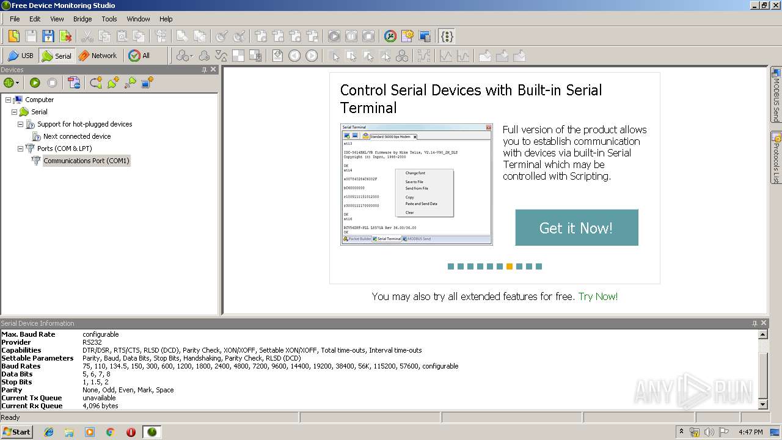Toggle auto-hide pin on Serial Device Information panel
This screenshot has height=440, width=782.
(755, 323)
